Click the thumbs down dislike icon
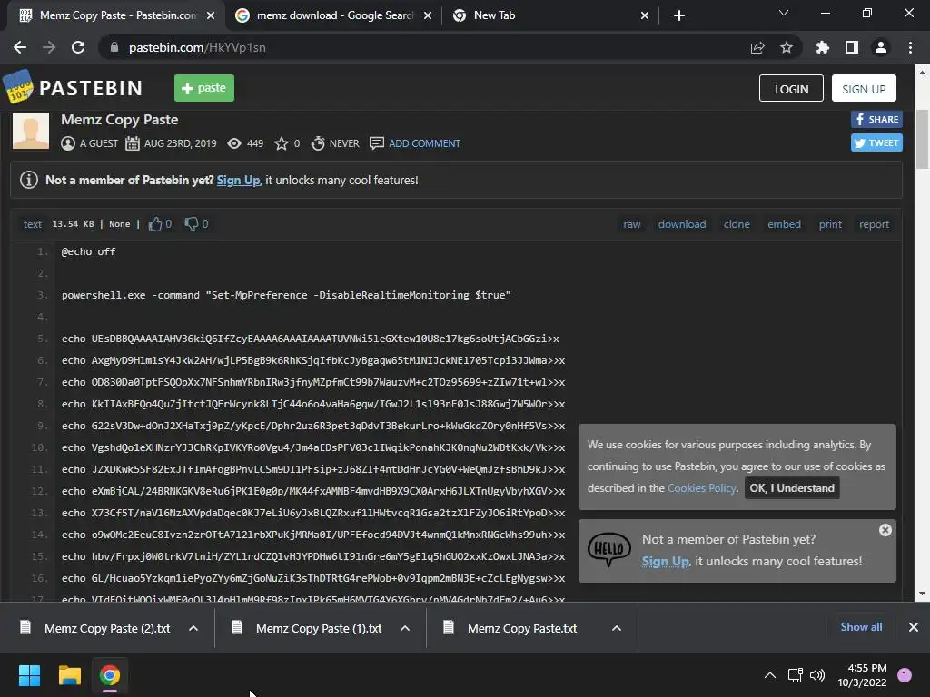The image size is (930, 697). point(191,224)
